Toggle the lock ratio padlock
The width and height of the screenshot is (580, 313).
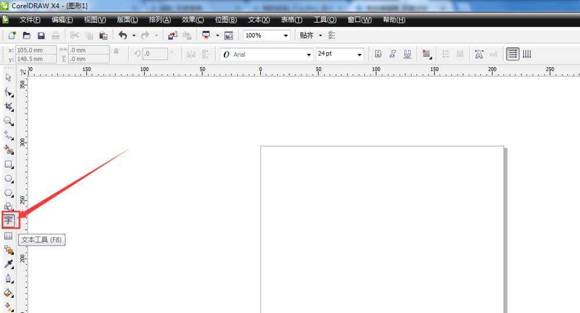[x=116, y=51]
